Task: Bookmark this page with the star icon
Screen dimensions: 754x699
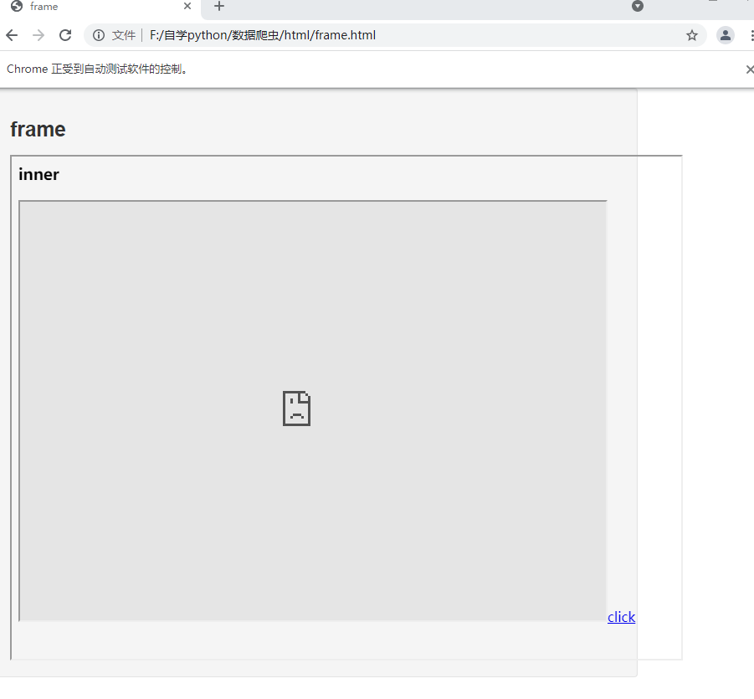Action: coord(691,35)
